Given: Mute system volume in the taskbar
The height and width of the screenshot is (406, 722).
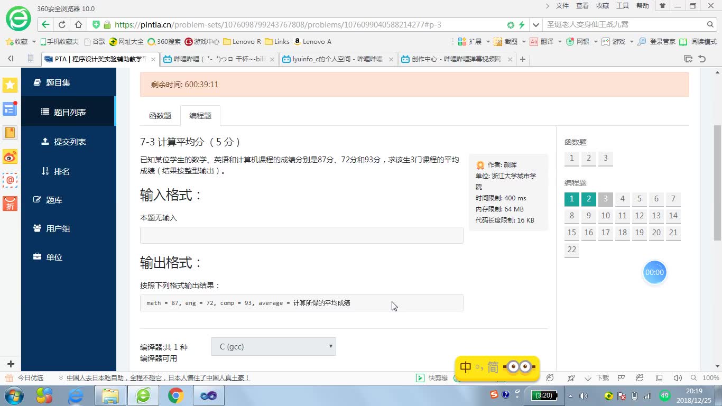Looking at the screenshot, I should (x=584, y=395).
